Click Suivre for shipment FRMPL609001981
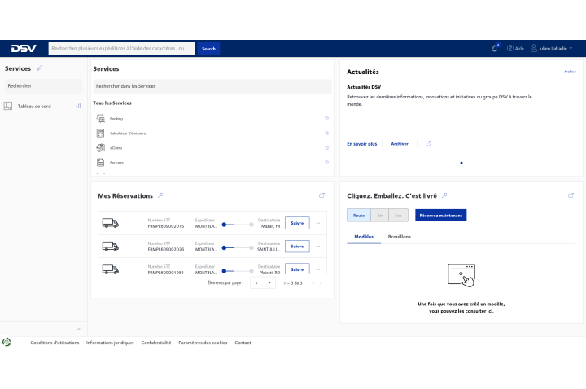Screen dimensions: 586x389 (x=297, y=269)
